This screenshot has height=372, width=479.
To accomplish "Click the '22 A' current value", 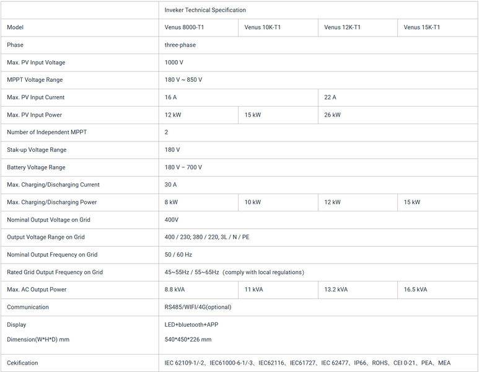I will point(330,97).
